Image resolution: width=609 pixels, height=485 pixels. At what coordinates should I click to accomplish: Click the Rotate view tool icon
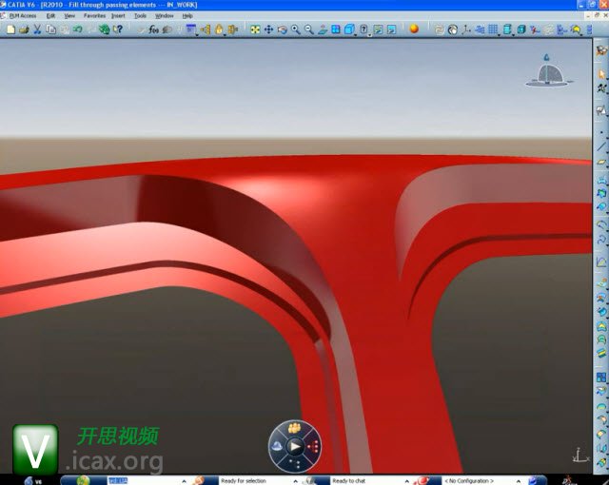click(283, 29)
